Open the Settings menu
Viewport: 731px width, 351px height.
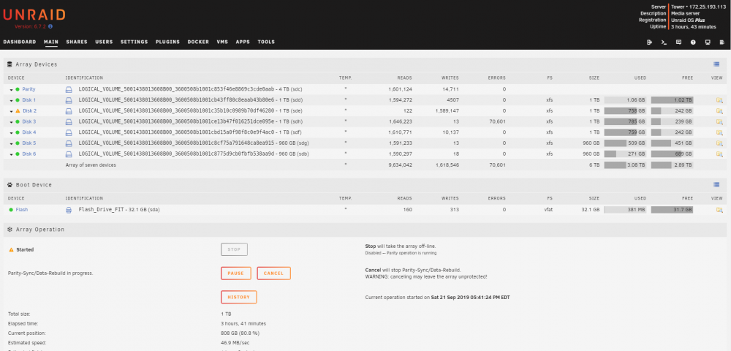135,42
